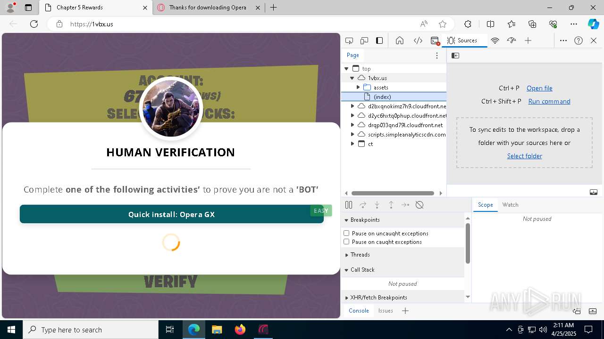Screen dimensions: 604x339
Task: Open the Network panel wifi icon
Action: pyautogui.click(x=495, y=40)
